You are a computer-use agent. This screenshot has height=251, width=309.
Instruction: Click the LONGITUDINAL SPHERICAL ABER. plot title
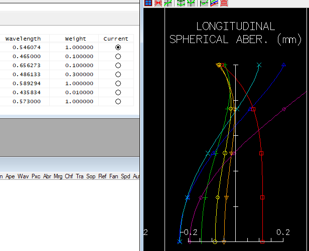point(236,33)
